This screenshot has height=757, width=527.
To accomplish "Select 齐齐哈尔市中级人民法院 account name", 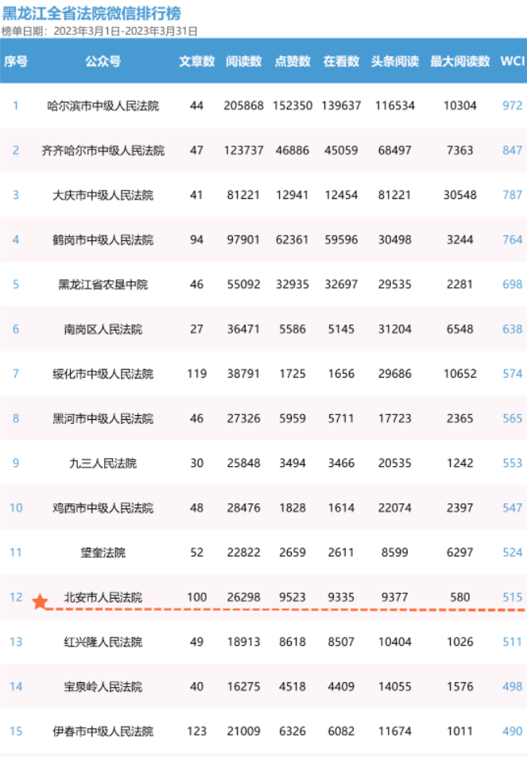I will pyautogui.click(x=103, y=150).
